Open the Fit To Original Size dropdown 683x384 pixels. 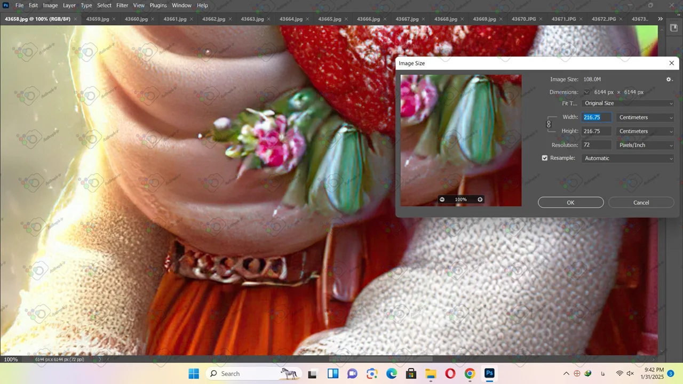tap(628, 103)
